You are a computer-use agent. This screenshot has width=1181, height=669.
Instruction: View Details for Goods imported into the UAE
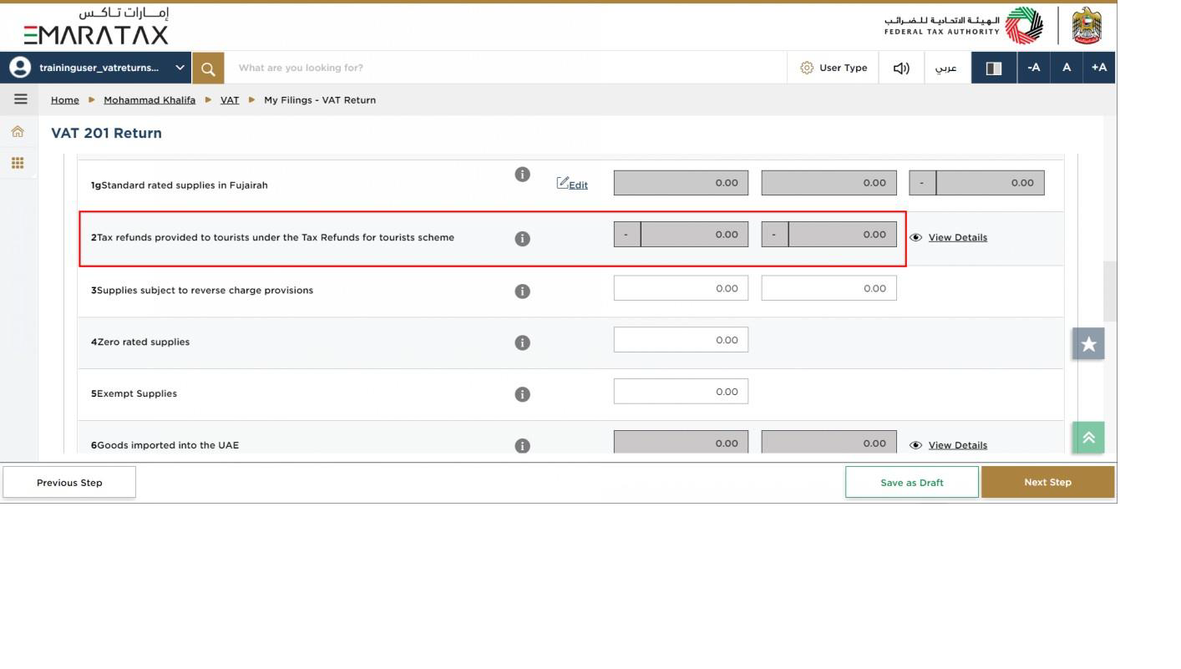[957, 445]
